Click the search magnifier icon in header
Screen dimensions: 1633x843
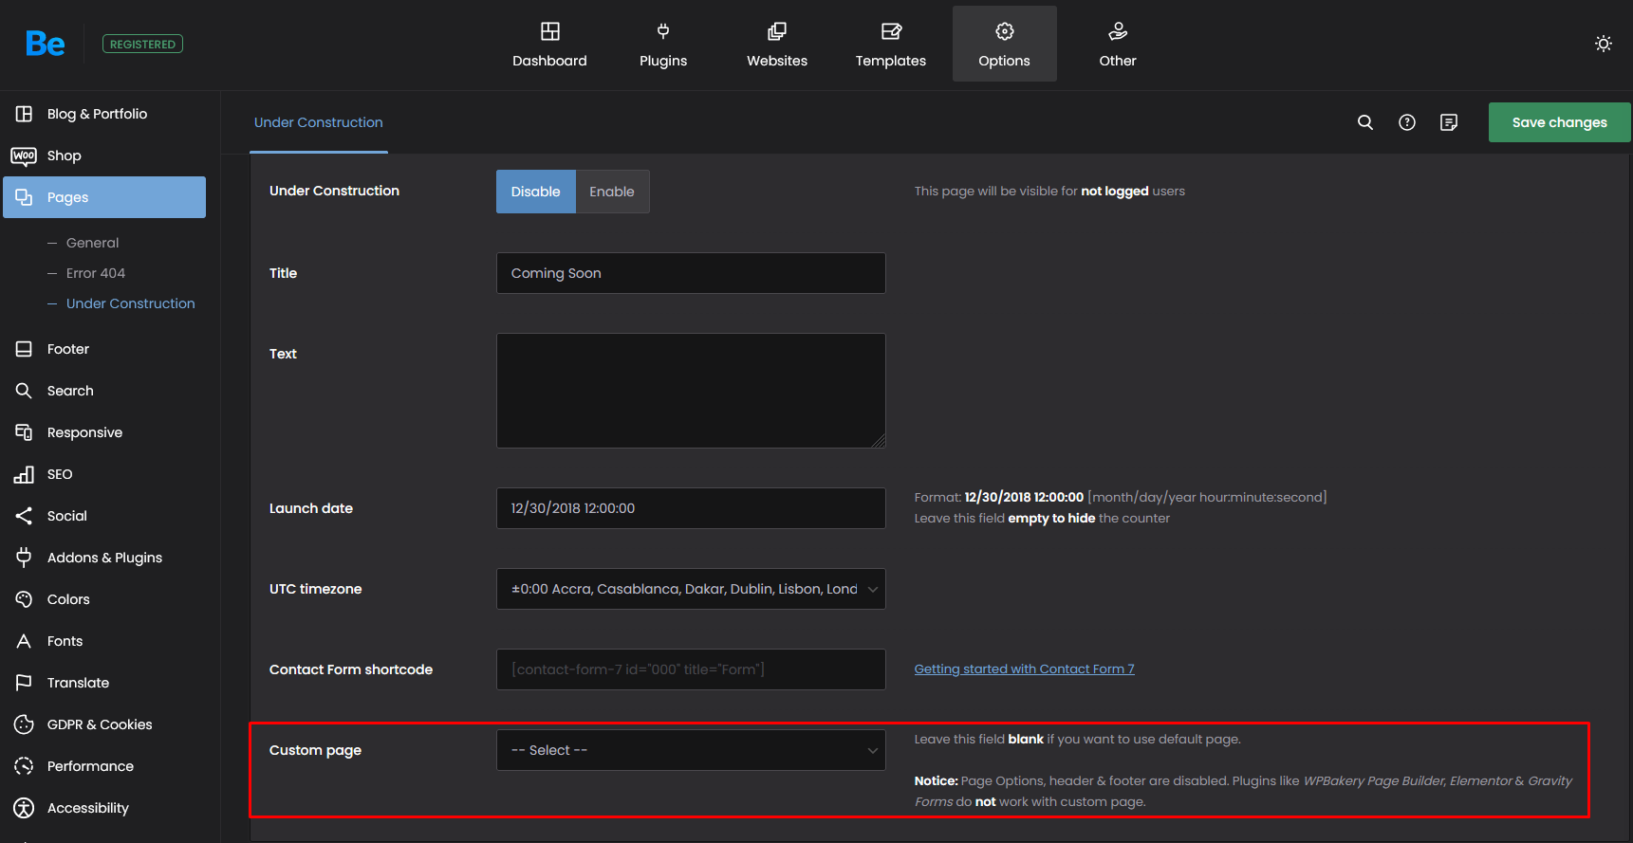click(x=1365, y=122)
